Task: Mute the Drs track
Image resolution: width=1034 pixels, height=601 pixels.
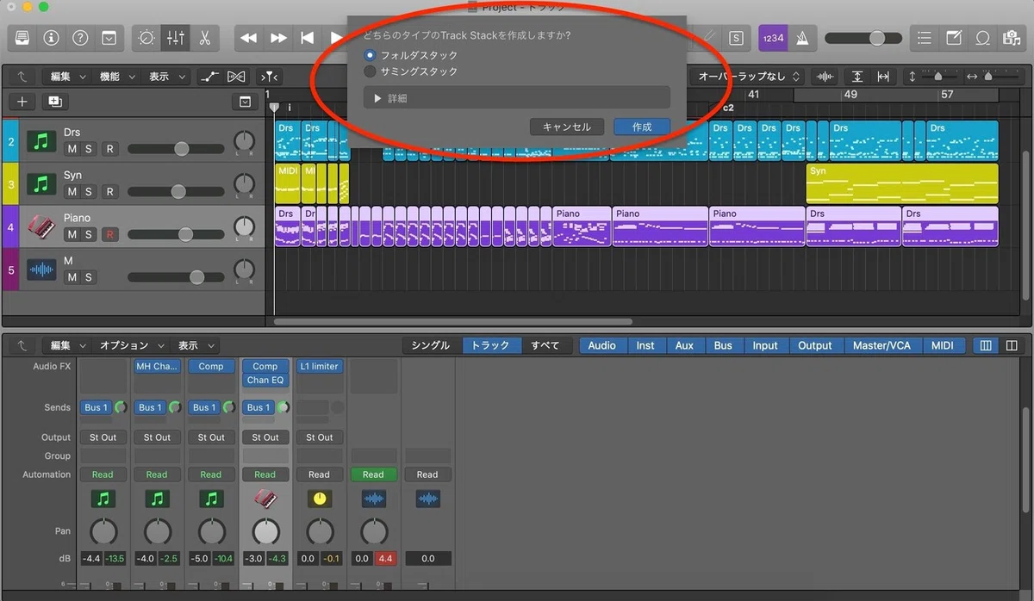Action: click(x=72, y=149)
